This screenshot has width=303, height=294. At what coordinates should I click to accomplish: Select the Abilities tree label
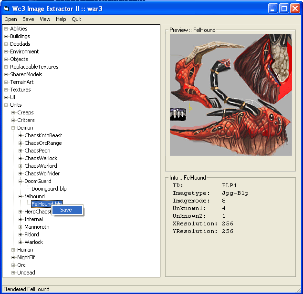pos(19,29)
